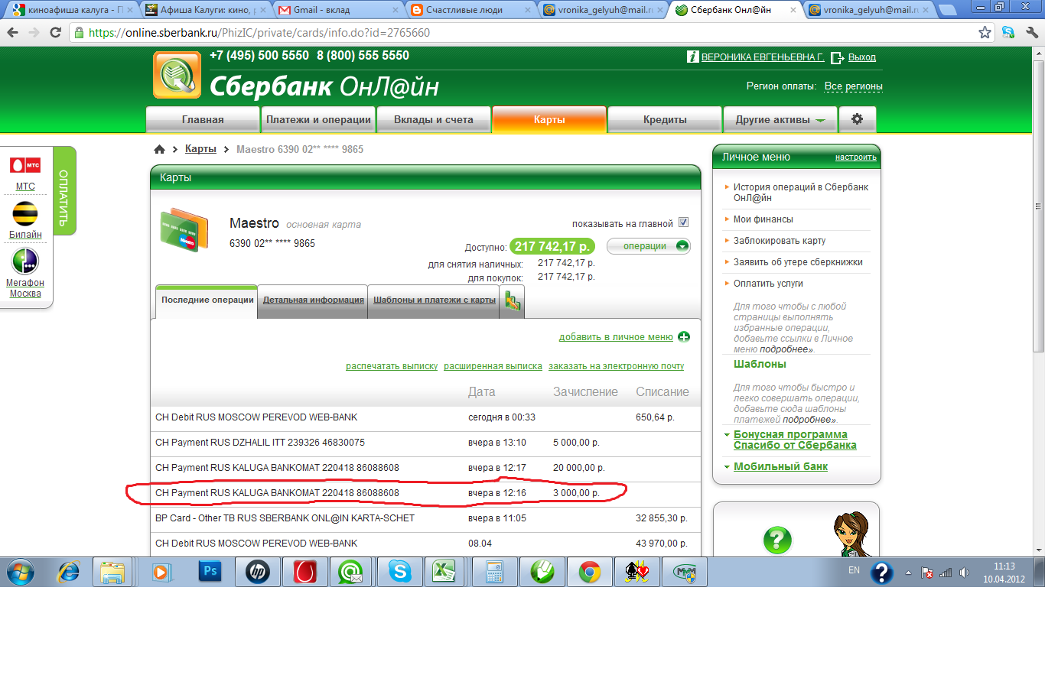
Task: Click the vertical 'ОПЛАТИТЬ' side tab
Action: [64, 191]
